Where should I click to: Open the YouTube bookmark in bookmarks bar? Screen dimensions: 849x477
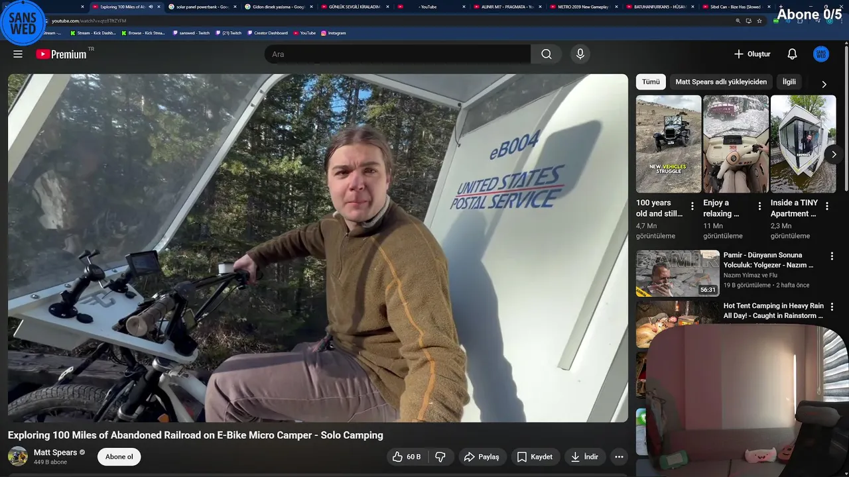[x=304, y=32]
